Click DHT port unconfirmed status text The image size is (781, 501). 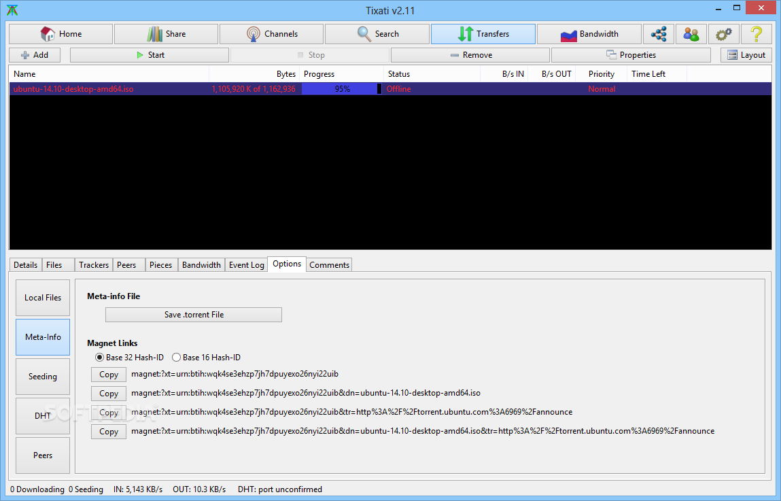(280, 489)
